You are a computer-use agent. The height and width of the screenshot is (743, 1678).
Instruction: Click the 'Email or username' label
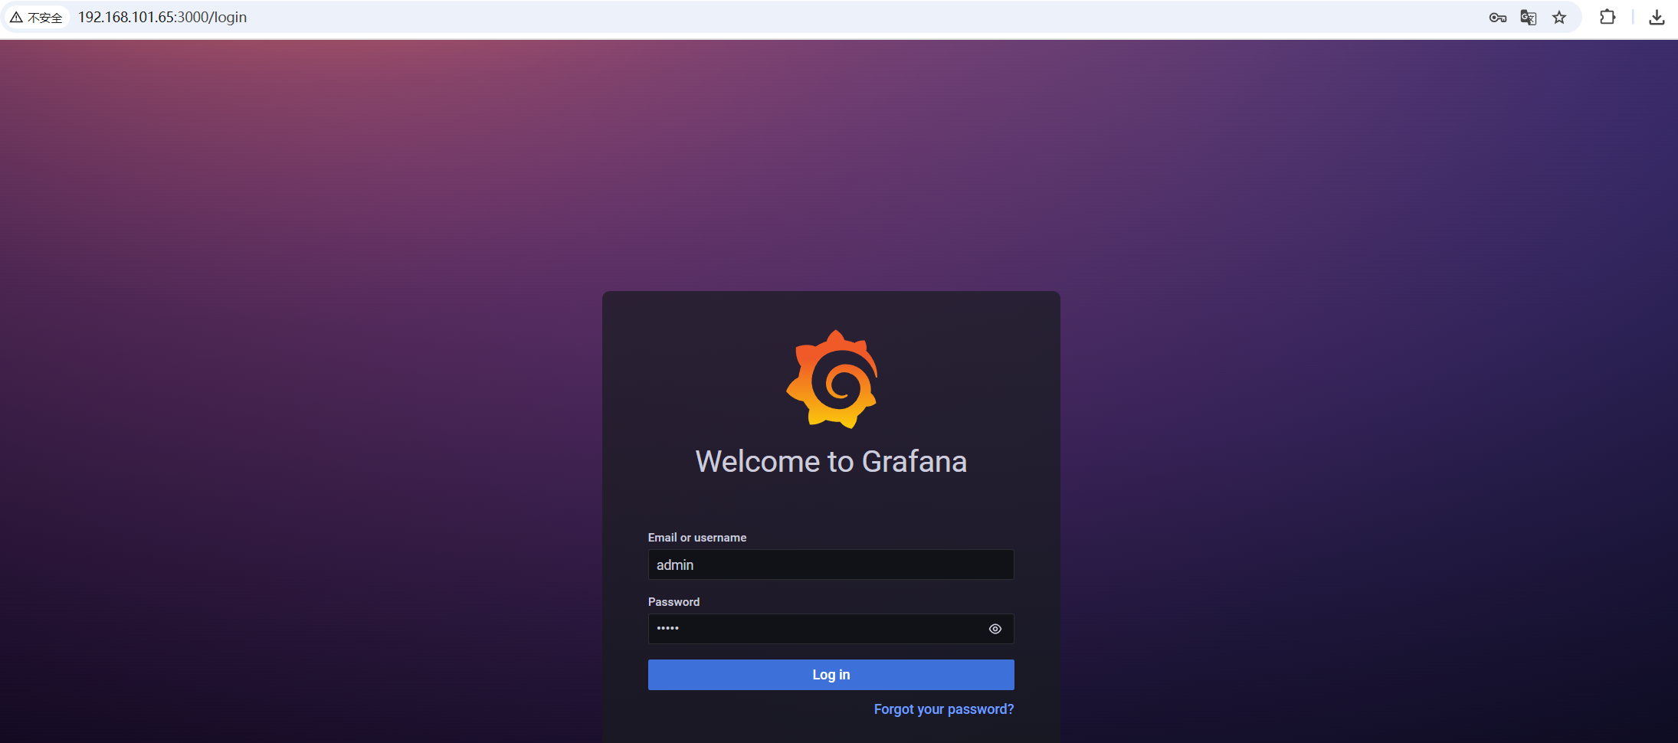696,538
